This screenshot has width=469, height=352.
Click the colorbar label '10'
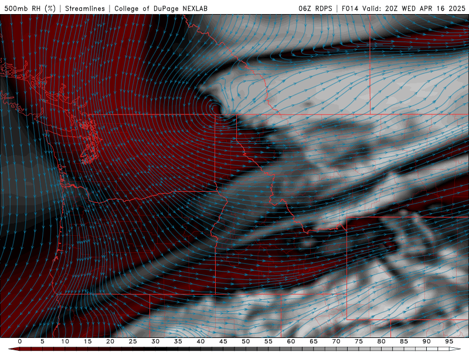click(x=65, y=341)
